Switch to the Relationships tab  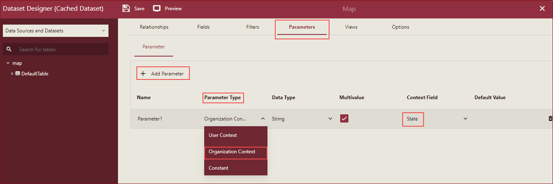click(154, 27)
